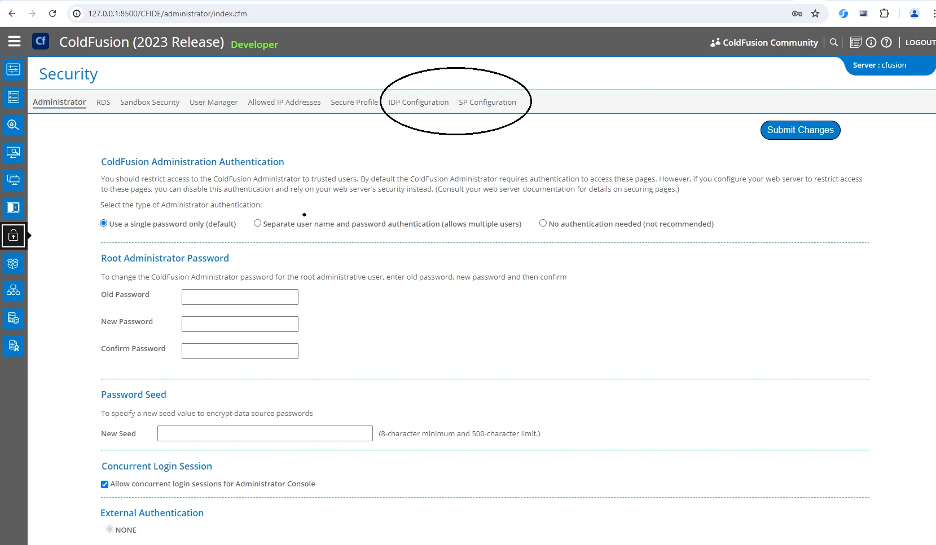936x545 pixels.
Task: Show system information (i) icon
Action: [871, 42]
